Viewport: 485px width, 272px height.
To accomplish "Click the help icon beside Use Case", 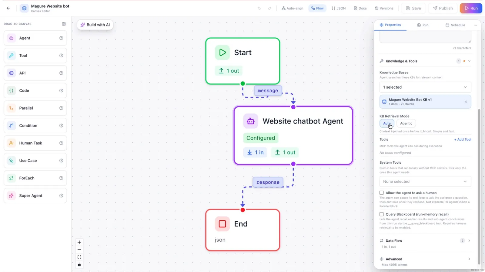I will pyautogui.click(x=61, y=161).
